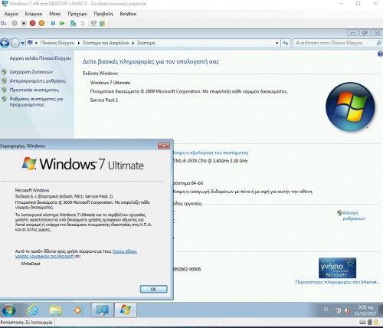Image resolution: width=383 pixels, height=328 pixels.
Task: Click the Windows 7 Start orb
Action: click(9, 310)
